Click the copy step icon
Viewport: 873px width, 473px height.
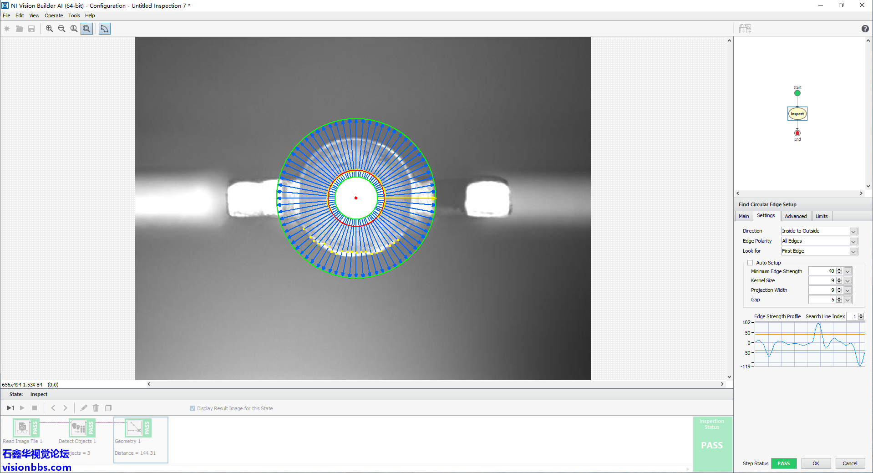108,408
